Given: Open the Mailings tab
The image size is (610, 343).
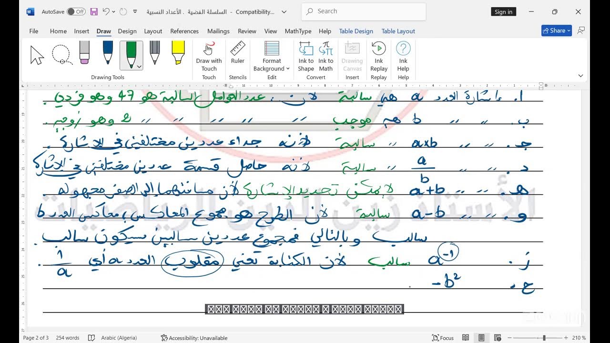Looking at the screenshot, I should [x=218, y=31].
